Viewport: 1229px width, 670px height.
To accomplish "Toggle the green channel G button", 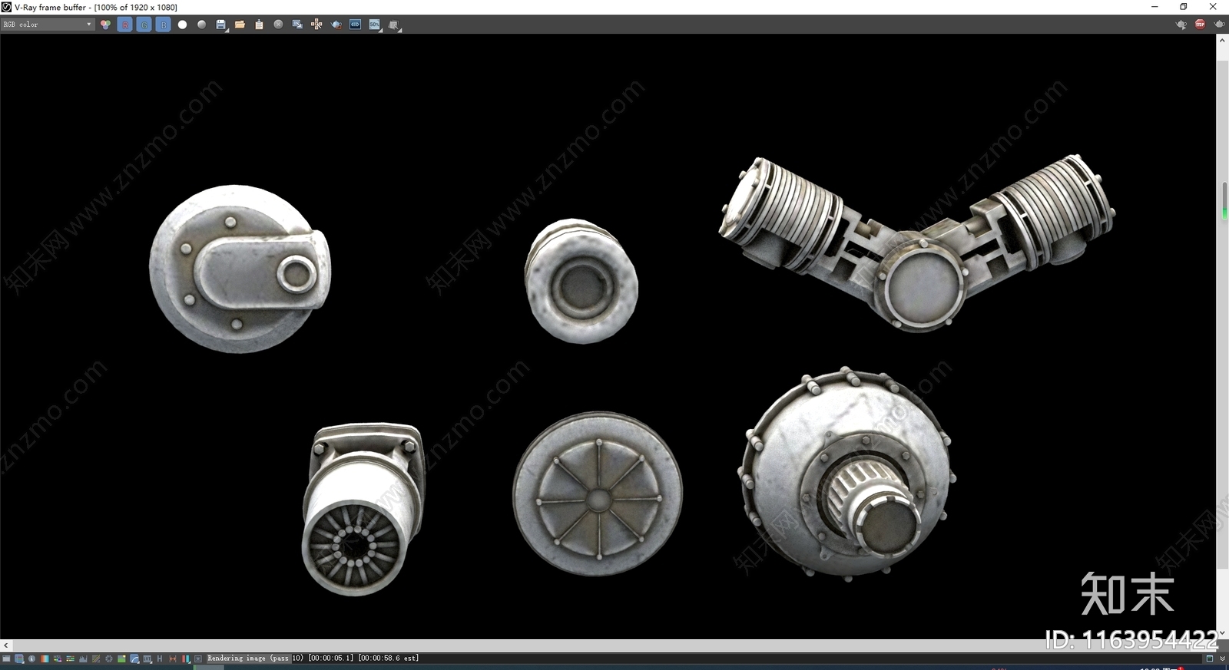I will 144,25.
